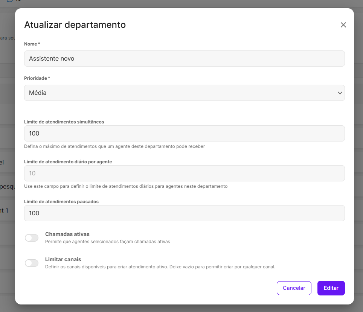Image resolution: width=363 pixels, height=312 pixels.
Task: Close the Atualizar departamento dialog
Action: [x=343, y=25]
